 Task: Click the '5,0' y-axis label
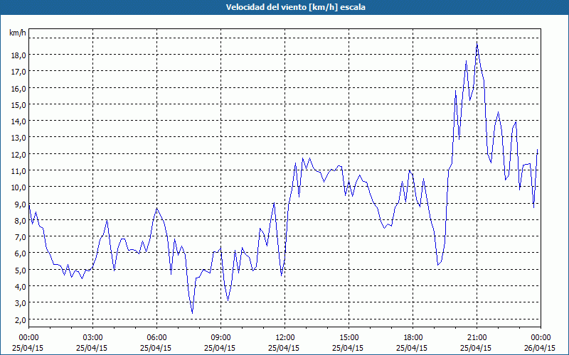[x=21, y=270]
